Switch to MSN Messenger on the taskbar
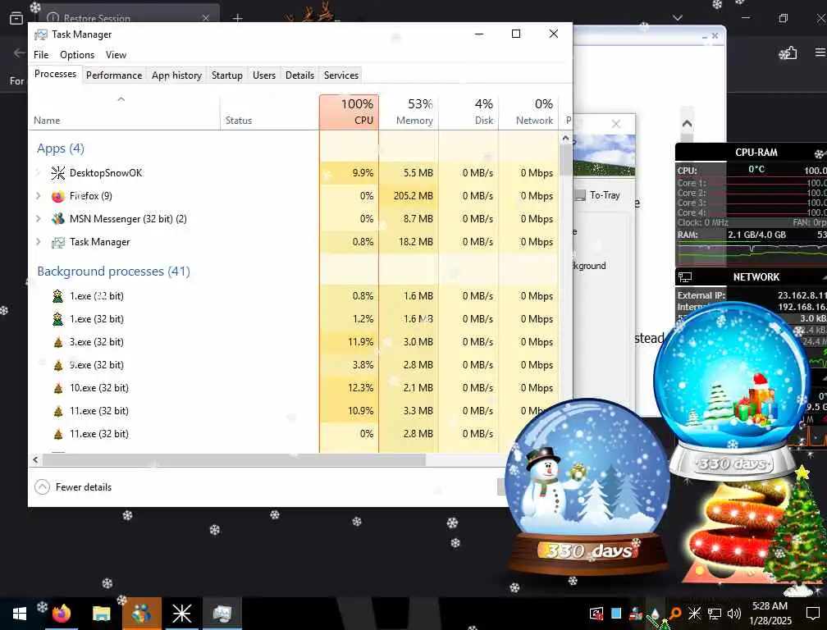The image size is (827, 630). tap(141, 614)
